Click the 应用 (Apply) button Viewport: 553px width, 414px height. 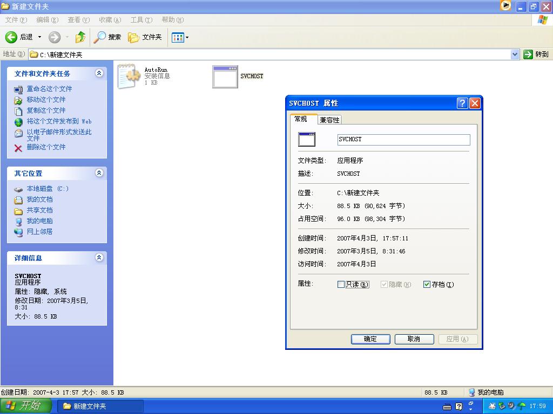[x=458, y=339]
